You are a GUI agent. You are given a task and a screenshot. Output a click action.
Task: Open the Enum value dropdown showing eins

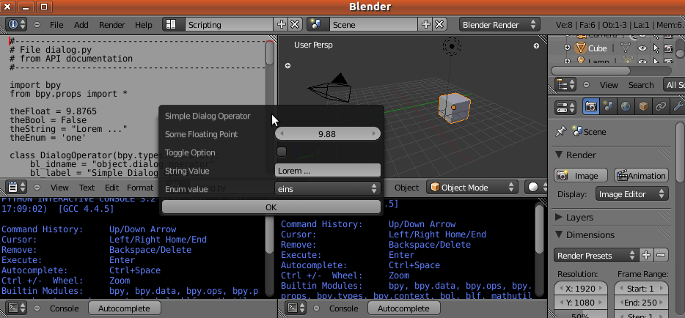point(328,188)
